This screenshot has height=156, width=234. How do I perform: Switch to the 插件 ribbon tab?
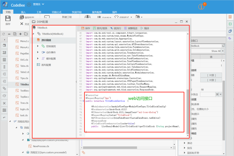[115, 12]
